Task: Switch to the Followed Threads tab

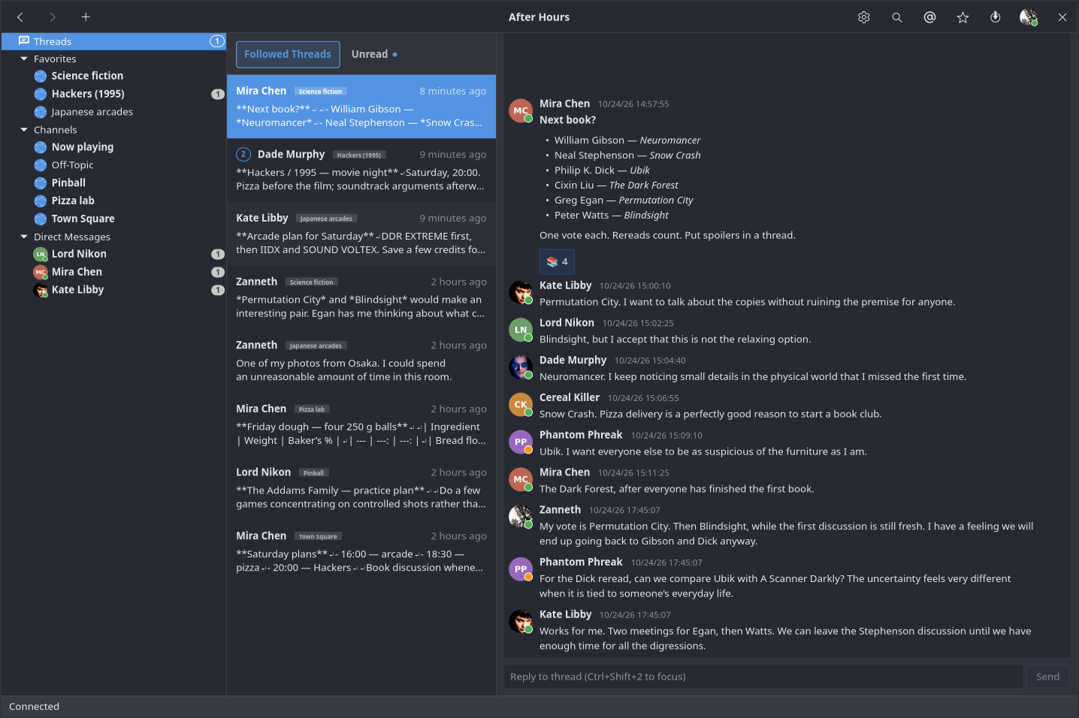Action: tap(288, 54)
